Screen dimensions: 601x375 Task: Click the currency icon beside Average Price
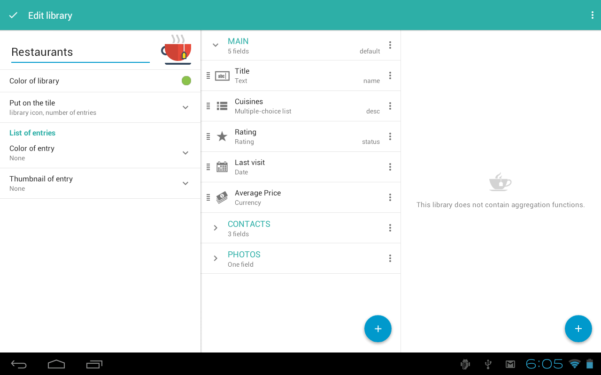(x=222, y=197)
